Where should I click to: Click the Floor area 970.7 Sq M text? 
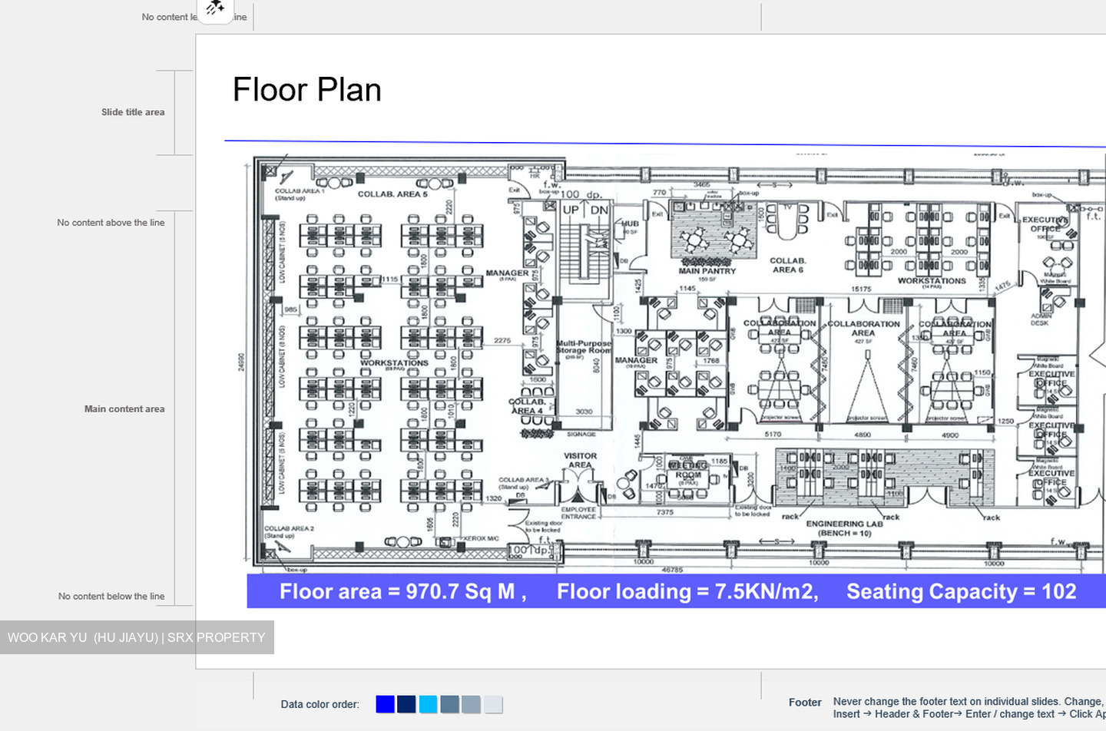403,591
